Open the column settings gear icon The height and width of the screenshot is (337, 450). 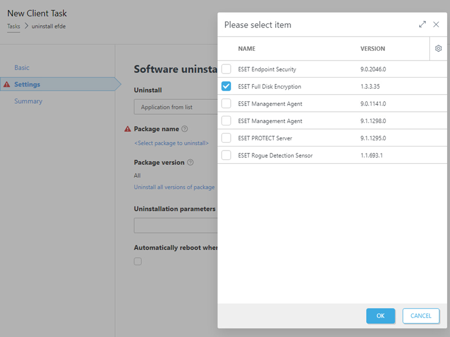[438, 48]
